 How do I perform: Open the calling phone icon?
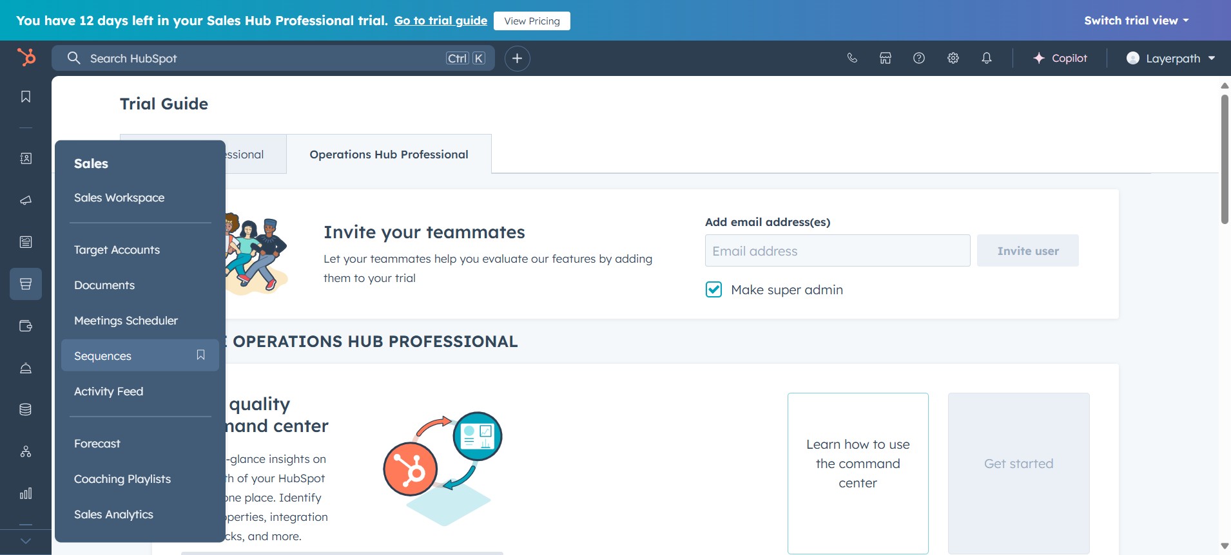click(x=852, y=58)
